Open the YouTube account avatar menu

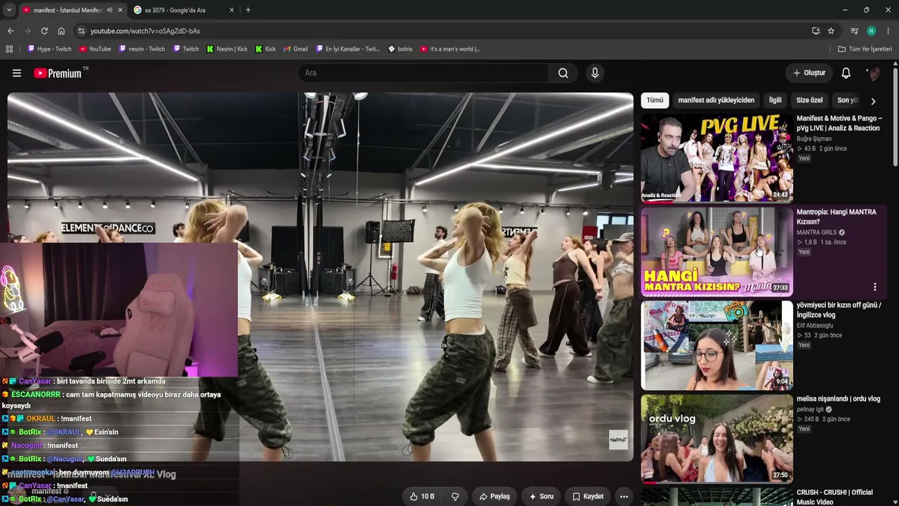(874, 73)
